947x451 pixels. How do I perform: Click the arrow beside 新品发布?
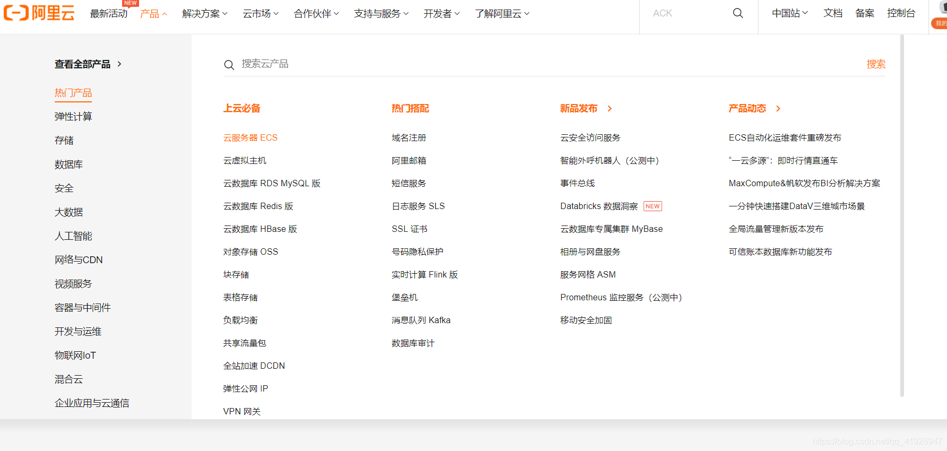click(609, 108)
